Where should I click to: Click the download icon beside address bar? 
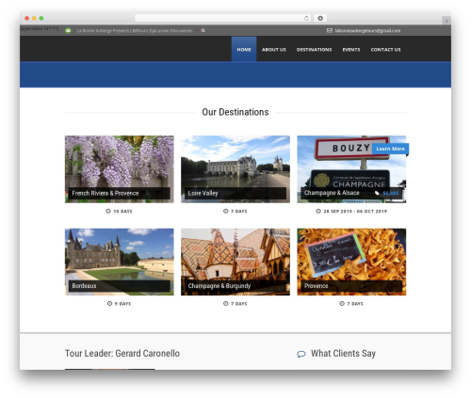[x=320, y=18]
